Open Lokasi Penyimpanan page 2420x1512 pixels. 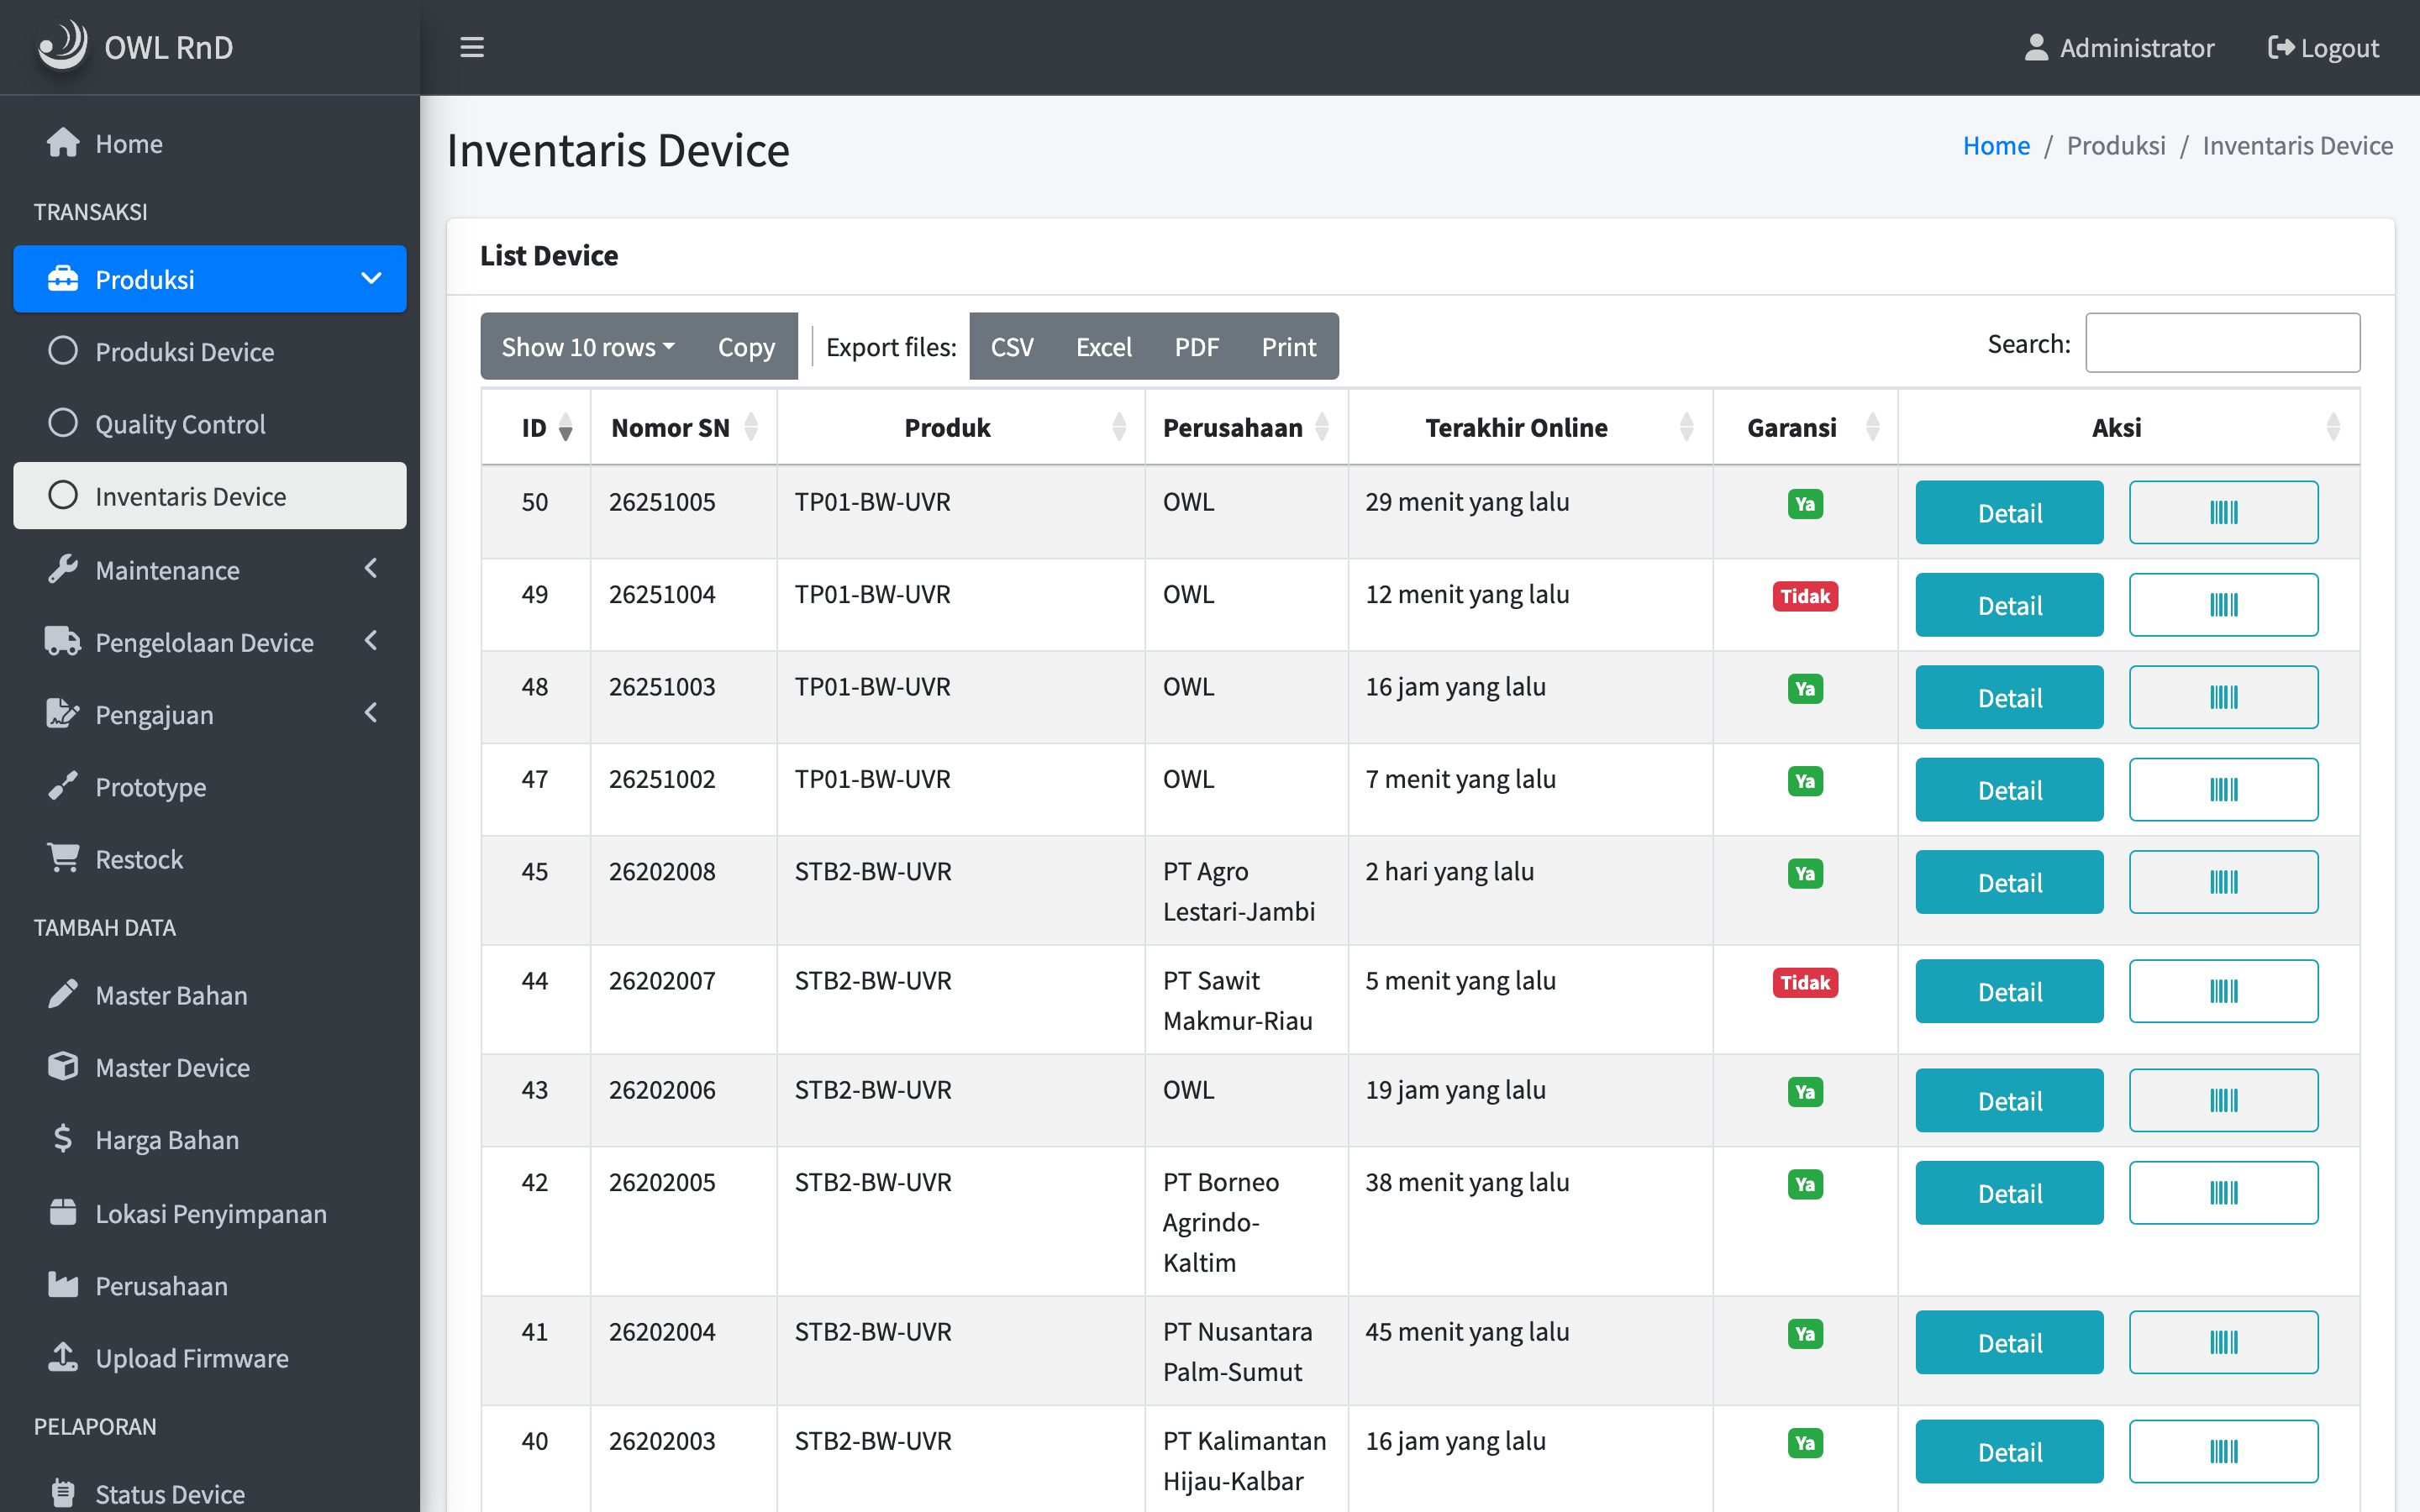[210, 1213]
